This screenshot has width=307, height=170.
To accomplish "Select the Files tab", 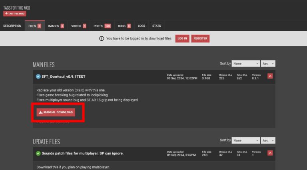I will pos(34,26).
